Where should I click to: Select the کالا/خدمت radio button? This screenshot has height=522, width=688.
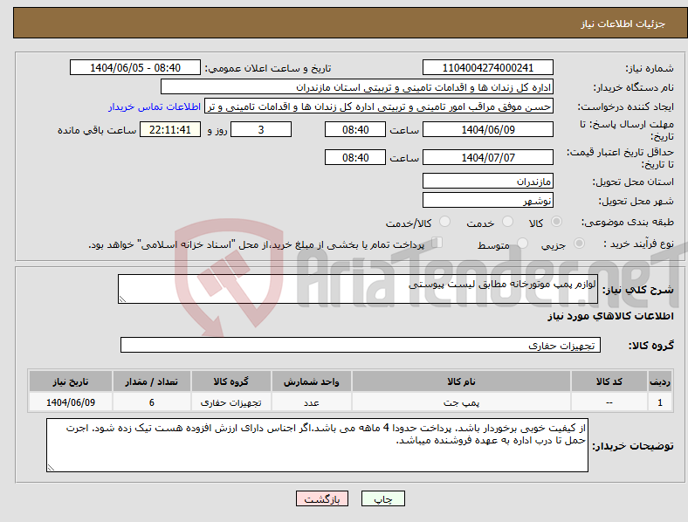444,222
